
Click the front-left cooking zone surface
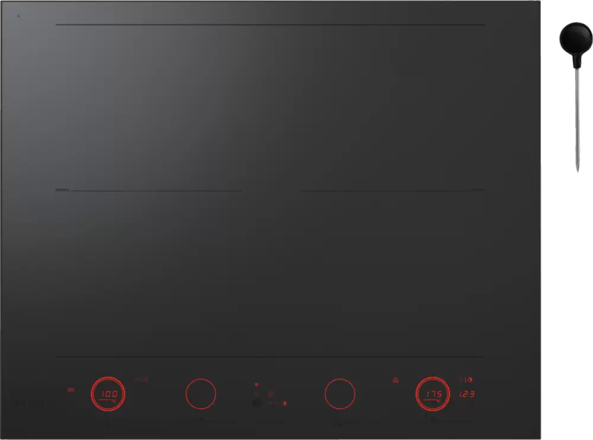tap(149, 273)
